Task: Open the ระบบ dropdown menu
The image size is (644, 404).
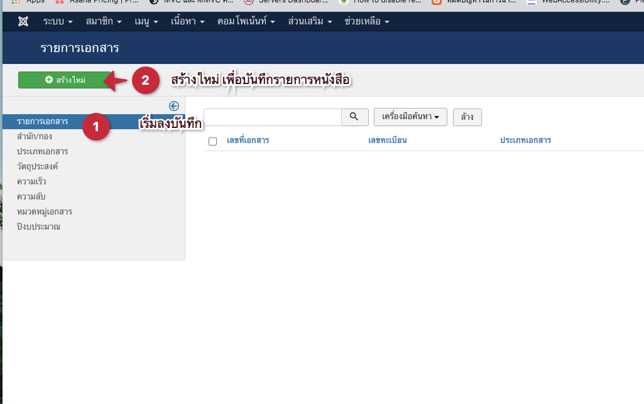Action: (x=58, y=22)
